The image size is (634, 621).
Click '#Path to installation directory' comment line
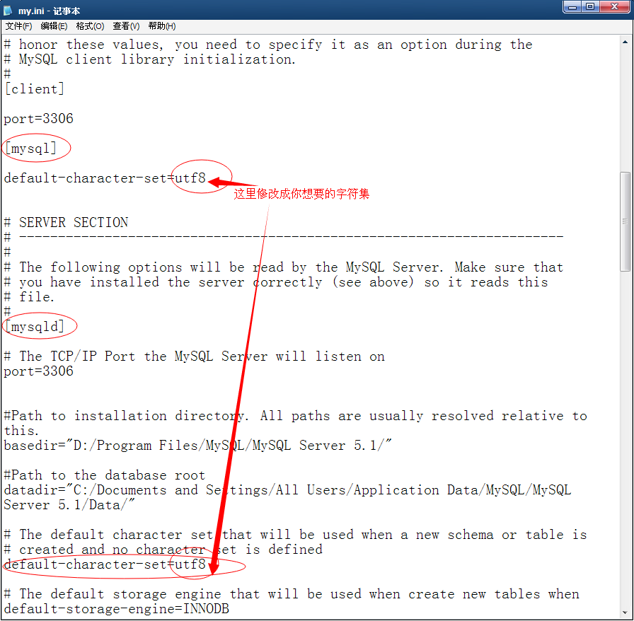296,416
